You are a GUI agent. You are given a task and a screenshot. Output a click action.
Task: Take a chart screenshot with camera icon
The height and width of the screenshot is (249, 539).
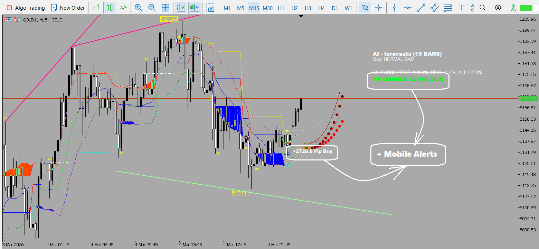tap(210, 8)
